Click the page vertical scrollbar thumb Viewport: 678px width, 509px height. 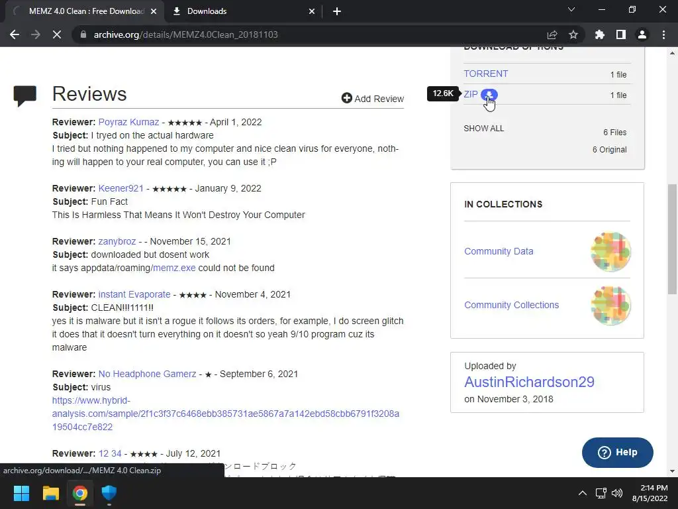pyautogui.click(x=672, y=239)
